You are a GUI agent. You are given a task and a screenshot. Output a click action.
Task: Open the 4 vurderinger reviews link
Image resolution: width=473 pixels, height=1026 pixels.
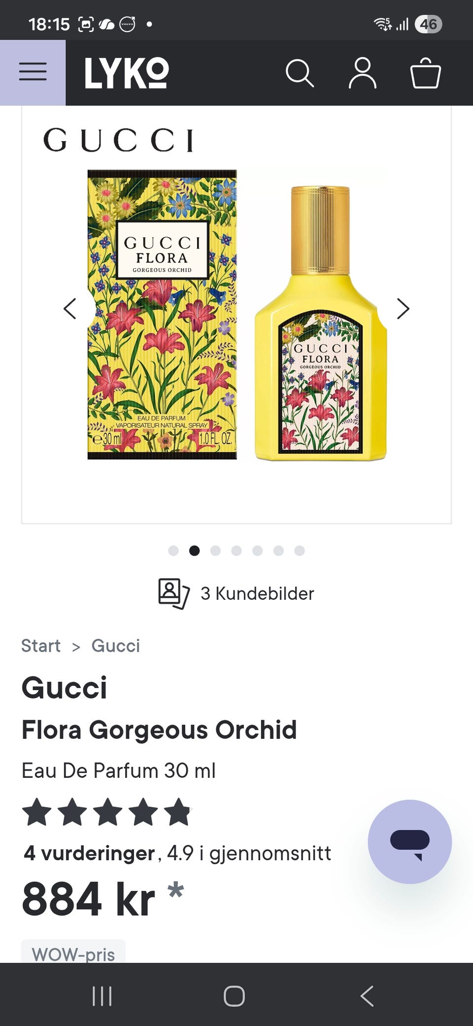pos(89,853)
